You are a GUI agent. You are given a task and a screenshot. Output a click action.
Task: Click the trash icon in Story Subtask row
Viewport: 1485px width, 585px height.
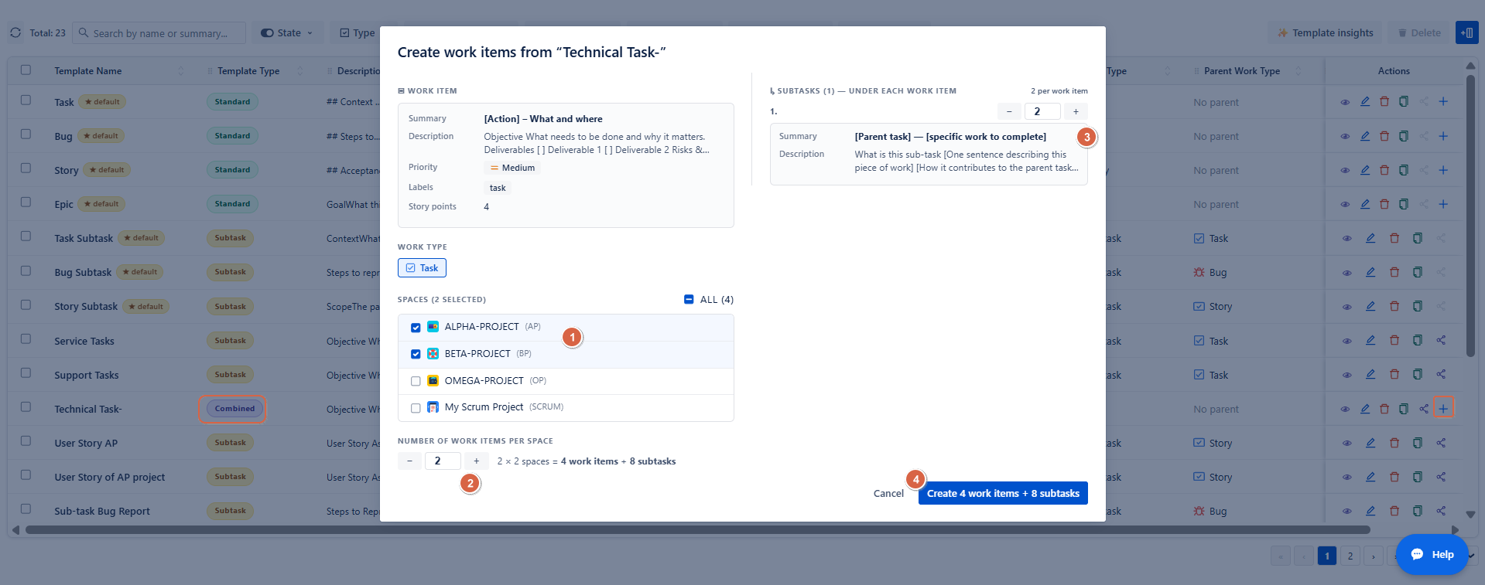(1394, 306)
